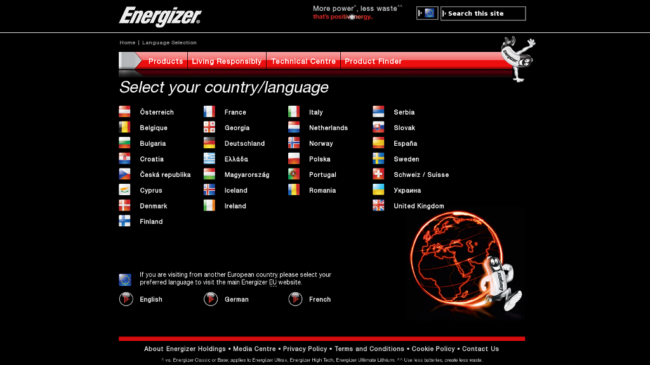Viewport: 650px width, 365px height.
Task: Click the Georgia flag icon
Action: 209,127
